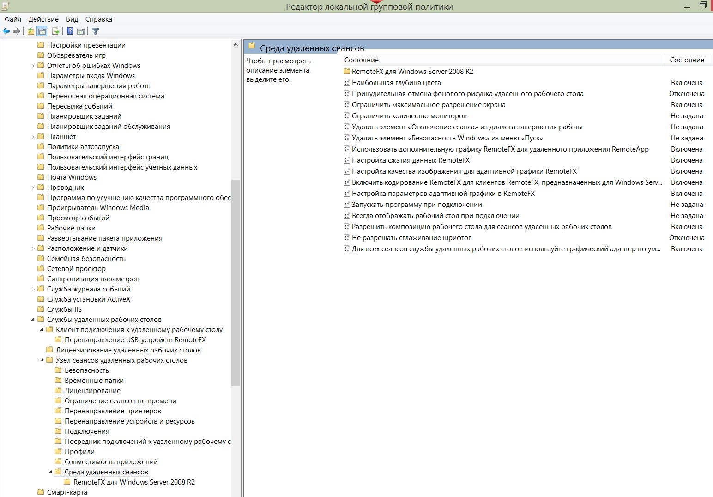Go up one level with folder-arrow icon
The width and height of the screenshot is (713, 497).
(30, 31)
